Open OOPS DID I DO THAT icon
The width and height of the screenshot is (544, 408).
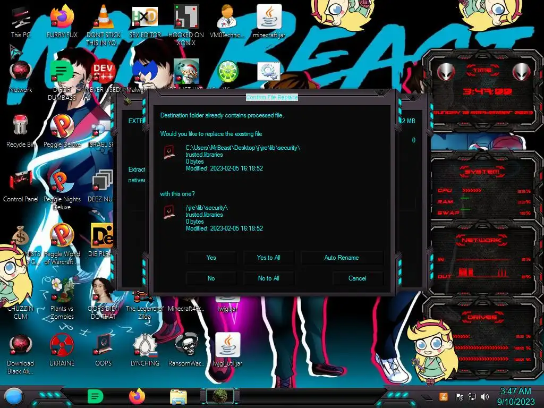(x=103, y=299)
